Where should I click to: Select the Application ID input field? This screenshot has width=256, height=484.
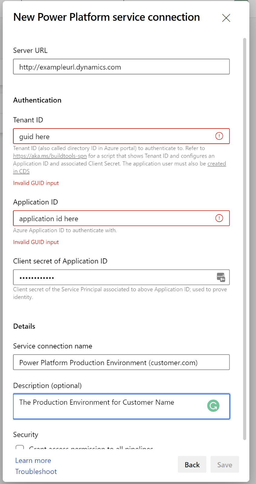click(x=112, y=218)
